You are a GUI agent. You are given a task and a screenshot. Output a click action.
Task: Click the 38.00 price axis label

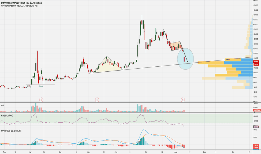256,5
